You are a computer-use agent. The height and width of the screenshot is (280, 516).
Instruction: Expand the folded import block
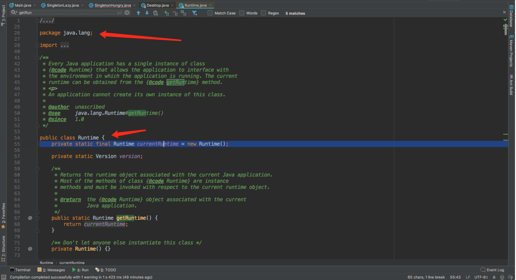[37, 45]
